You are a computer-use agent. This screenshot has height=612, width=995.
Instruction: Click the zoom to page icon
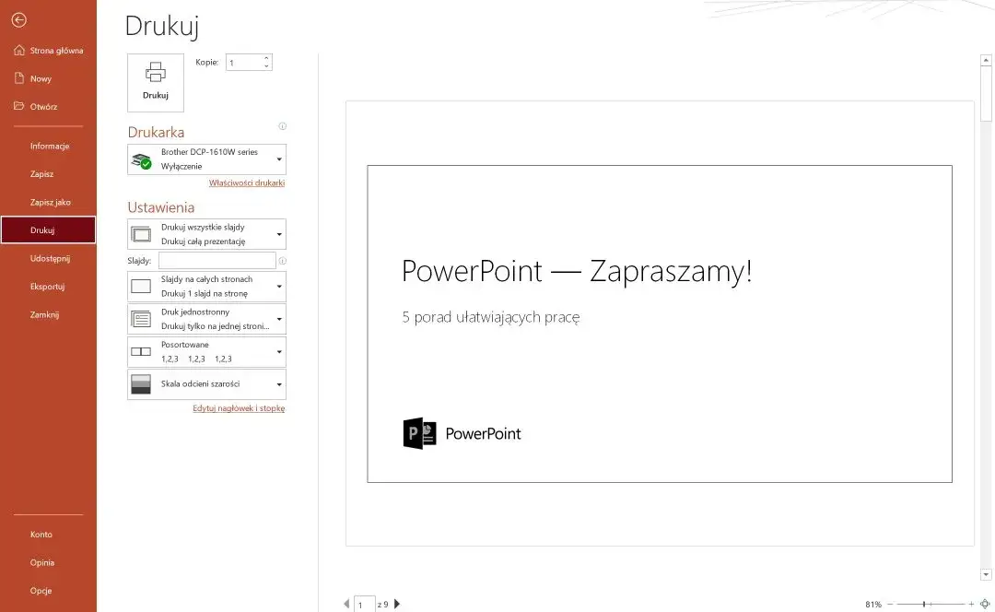pyautogui.click(x=985, y=604)
